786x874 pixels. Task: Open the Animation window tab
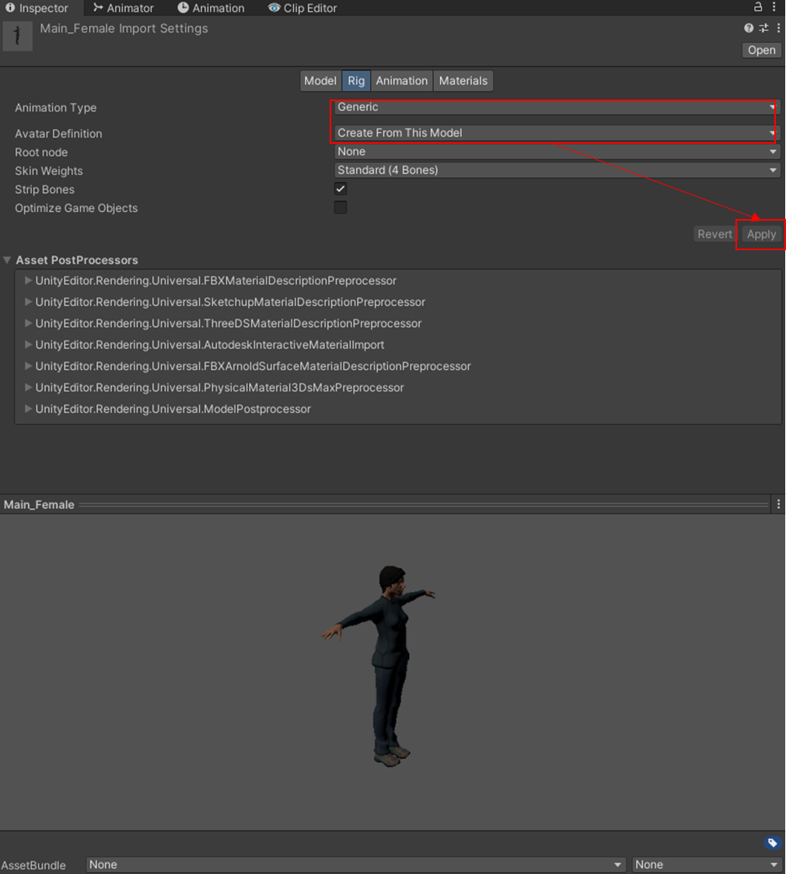click(211, 8)
